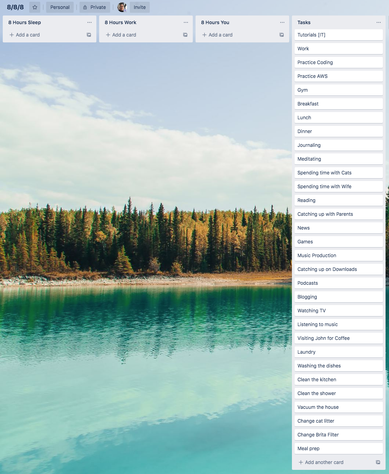Click the Invite button
The width and height of the screenshot is (389, 474).
click(140, 7)
